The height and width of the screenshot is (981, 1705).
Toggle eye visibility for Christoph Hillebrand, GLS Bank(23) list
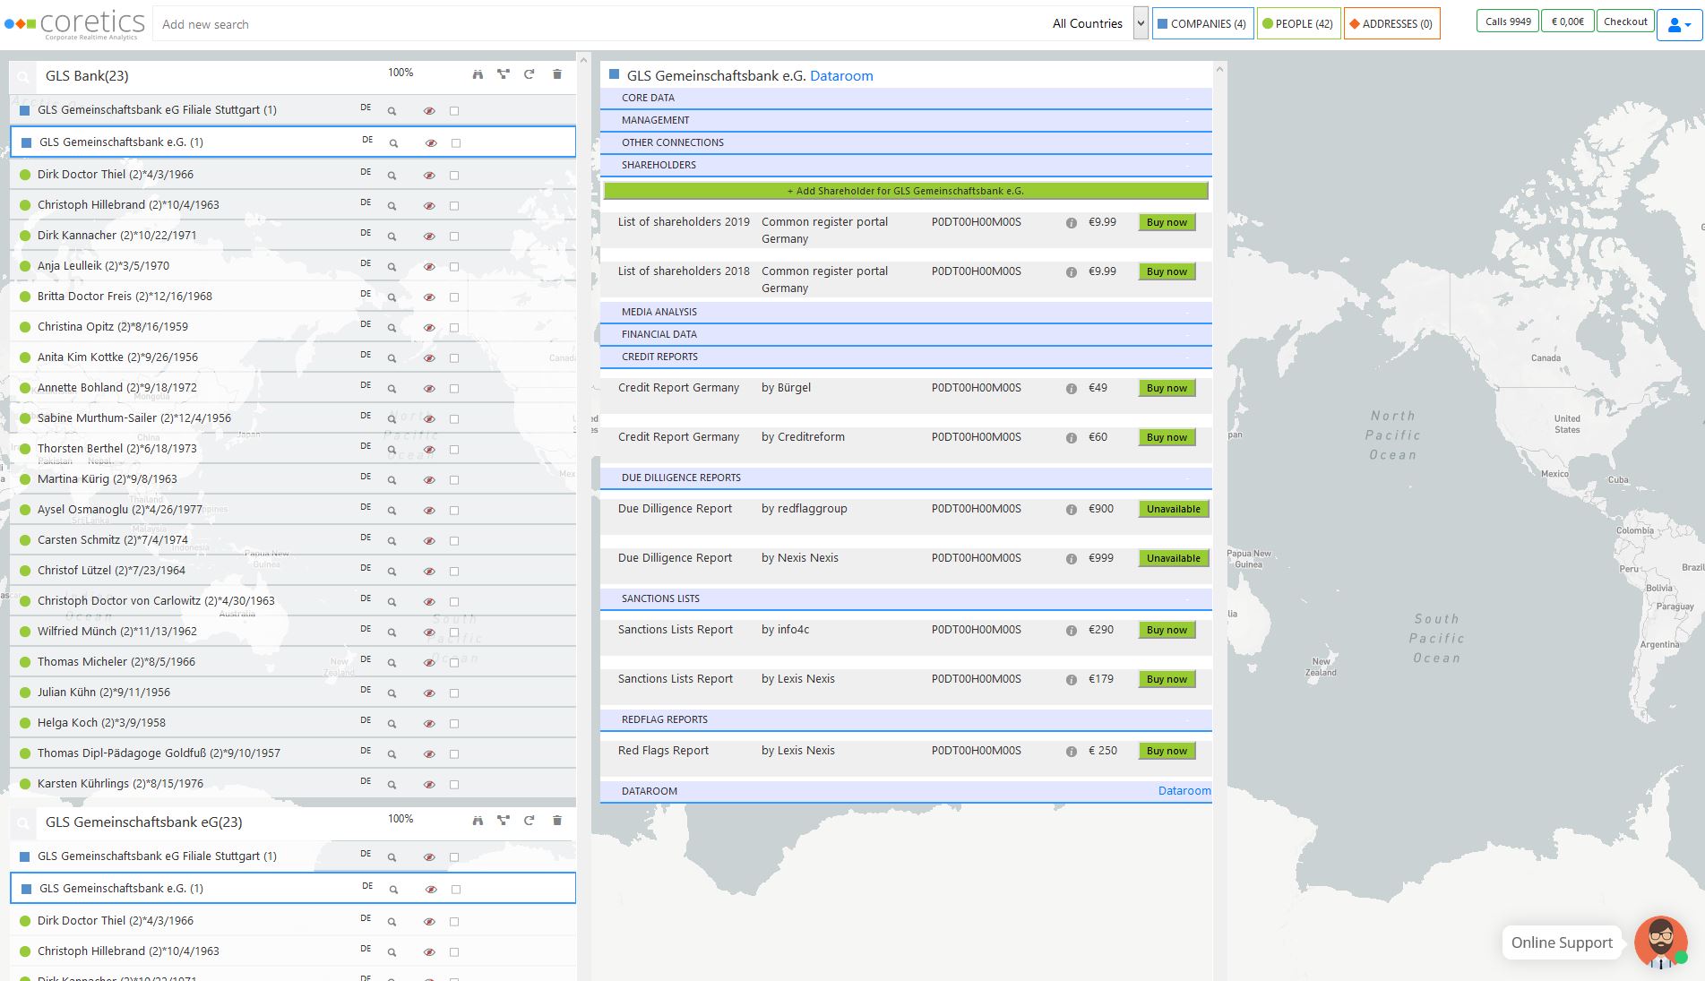(429, 206)
